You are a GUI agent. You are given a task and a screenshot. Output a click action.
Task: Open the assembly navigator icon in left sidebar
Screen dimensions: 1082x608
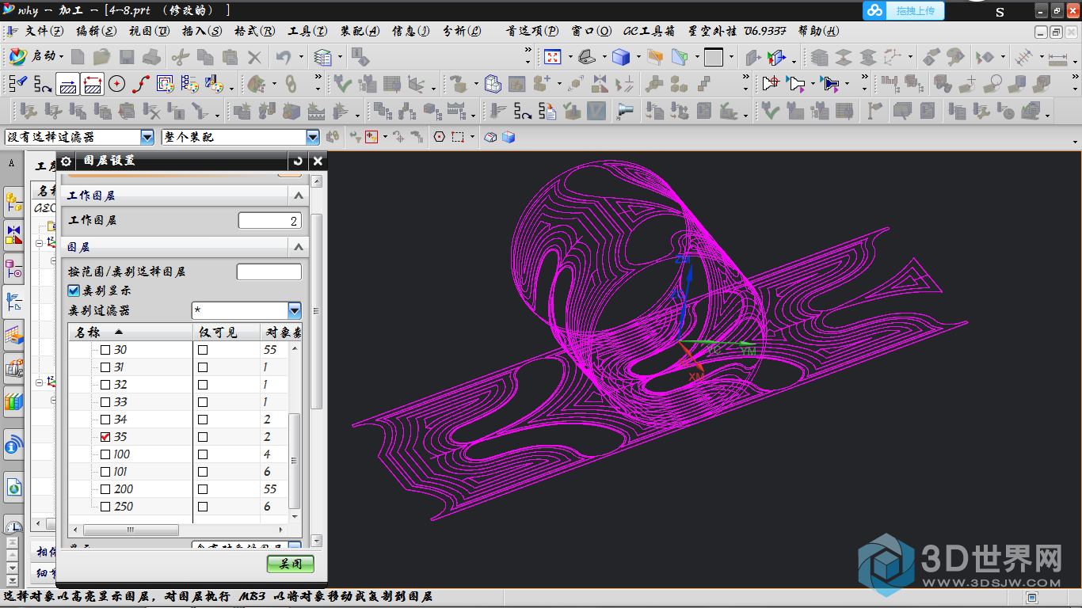point(13,203)
